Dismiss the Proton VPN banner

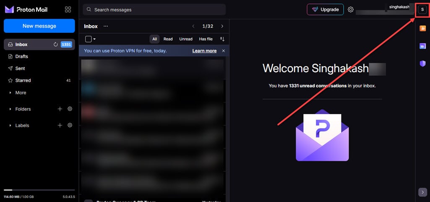tap(224, 51)
